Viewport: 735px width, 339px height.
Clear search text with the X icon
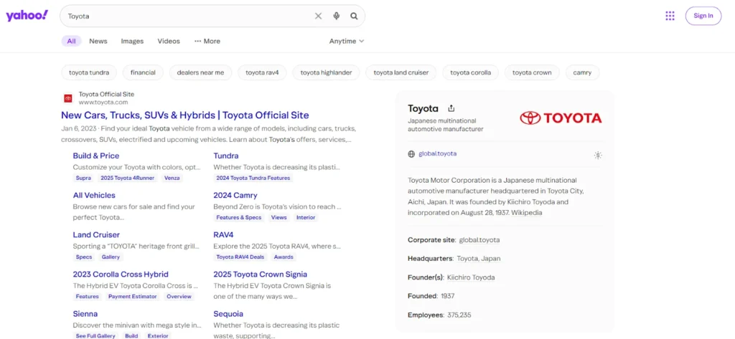319,16
